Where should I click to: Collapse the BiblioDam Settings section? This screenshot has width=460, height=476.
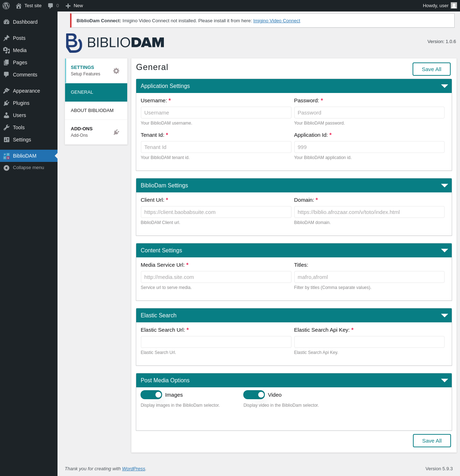(445, 186)
